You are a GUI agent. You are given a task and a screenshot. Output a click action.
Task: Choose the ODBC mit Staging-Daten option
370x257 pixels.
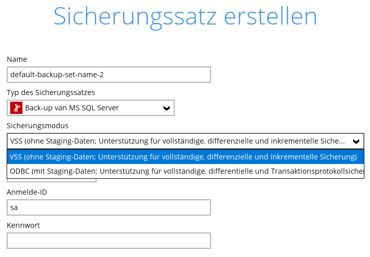pyautogui.click(x=186, y=171)
